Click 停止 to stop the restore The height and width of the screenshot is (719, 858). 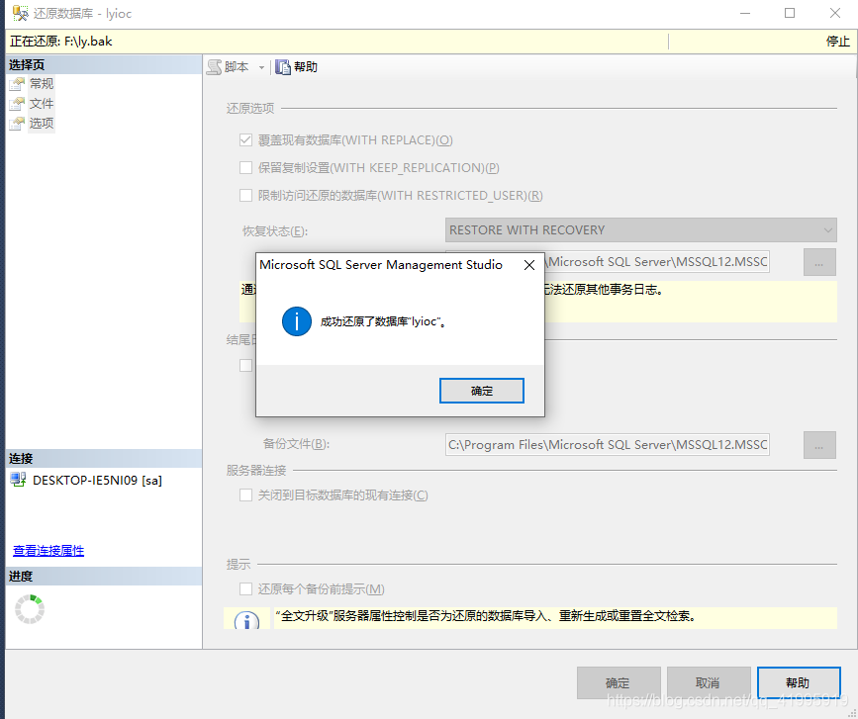[837, 42]
